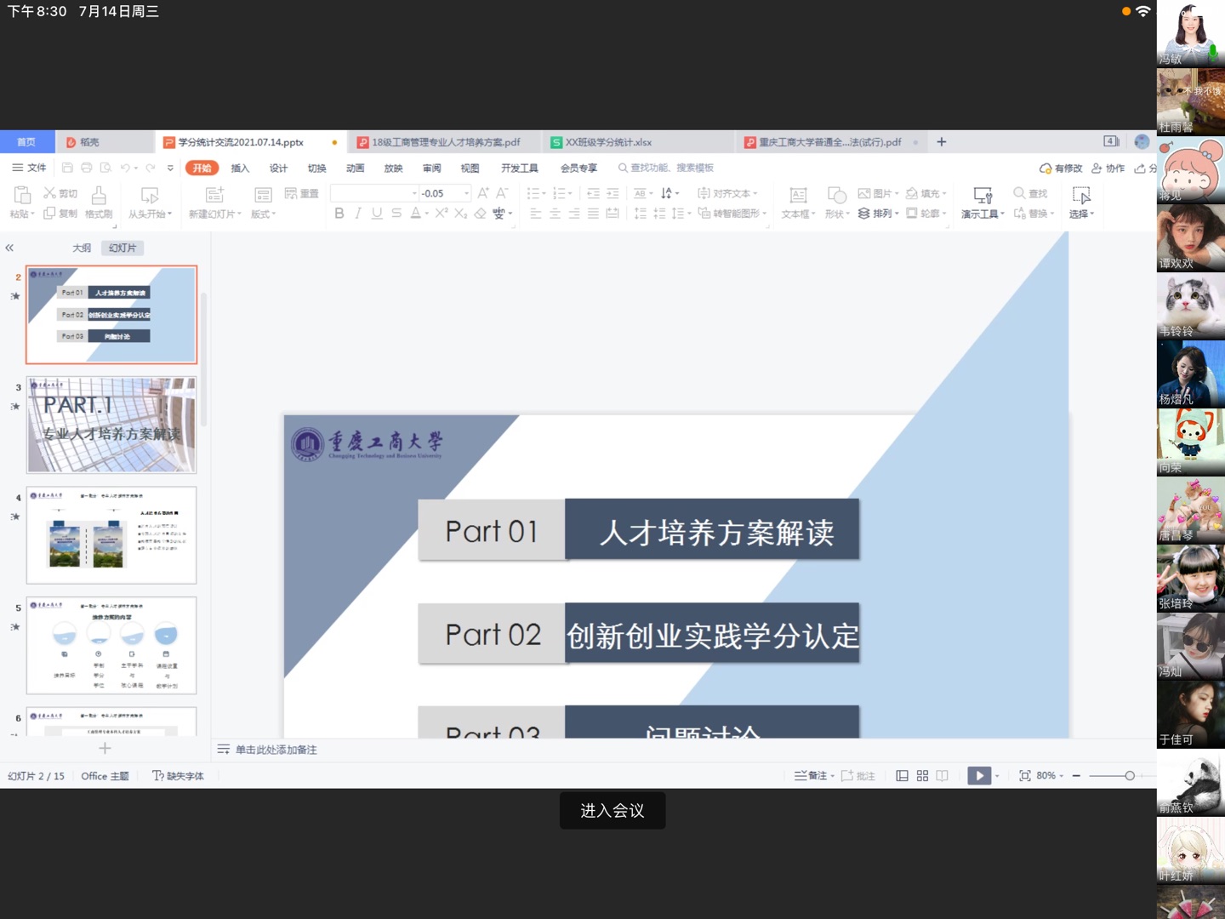Select the PART.1 slide 3 thumbnail
This screenshot has width=1225, height=919.
pyautogui.click(x=111, y=425)
